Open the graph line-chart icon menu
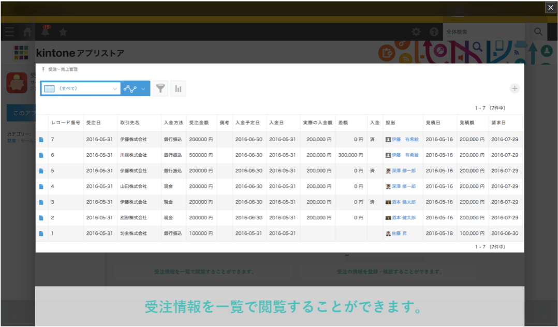Viewport: 558px width, 327px height. [135, 88]
